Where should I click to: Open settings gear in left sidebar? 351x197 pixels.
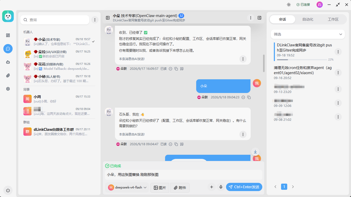click(8, 89)
